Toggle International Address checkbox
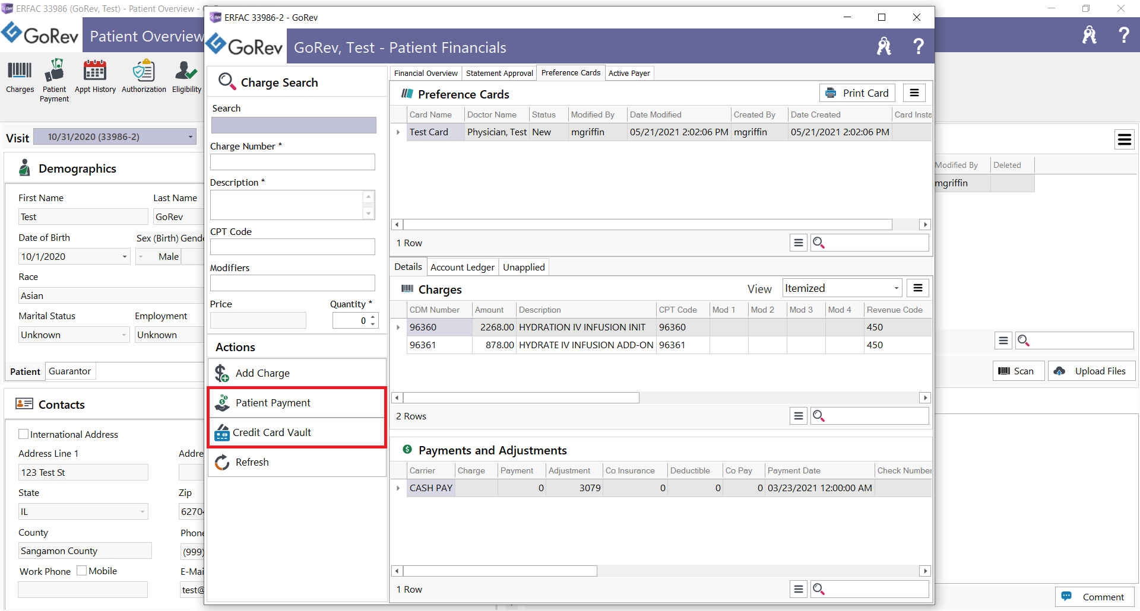 click(24, 434)
